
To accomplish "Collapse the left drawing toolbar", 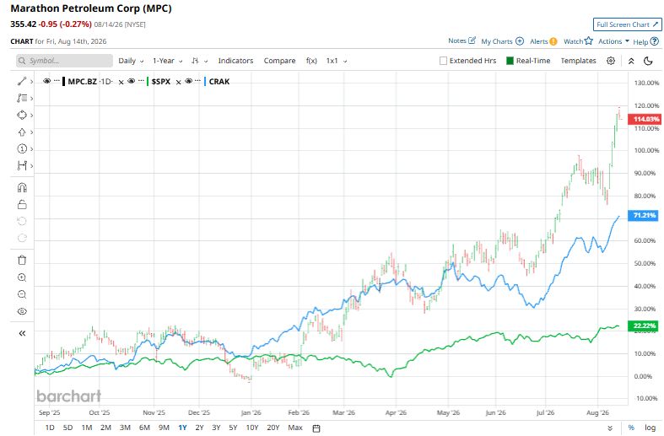I will click(22, 334).
